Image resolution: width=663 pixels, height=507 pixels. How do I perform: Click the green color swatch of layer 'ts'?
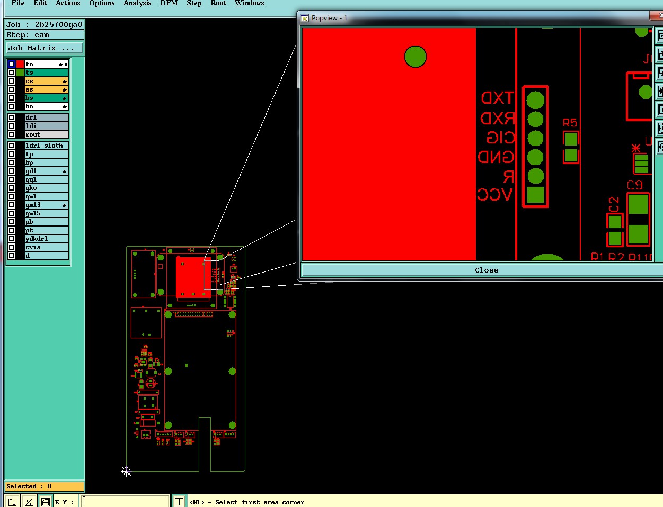point(20,73)
